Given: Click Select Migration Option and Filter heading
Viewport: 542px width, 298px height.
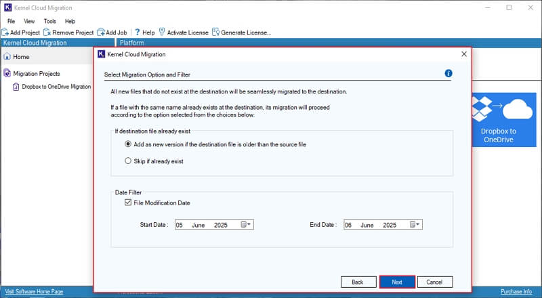Looking at the screenshot, I should coord(147,74).
